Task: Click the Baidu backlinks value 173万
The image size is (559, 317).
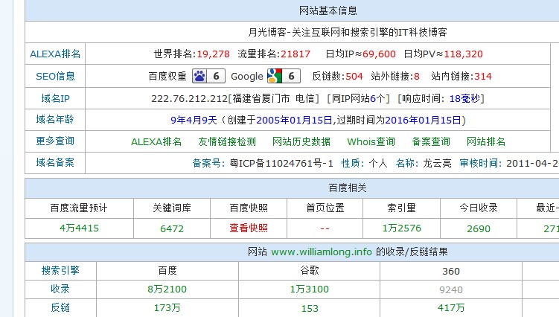Action: (x=167, y=308)
